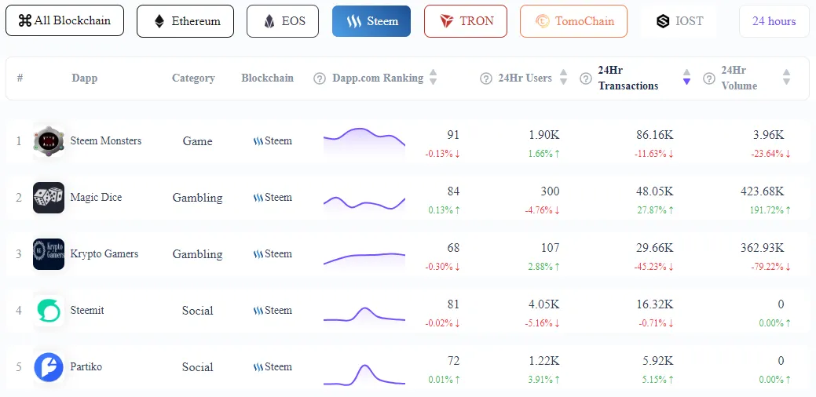Screen dimensions: 816x397
Task: Open the Krypto Gamers logo icon
Action: pos(49,254)
